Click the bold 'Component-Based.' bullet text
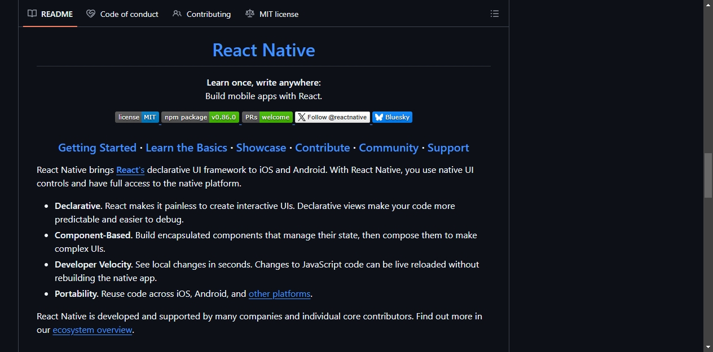713x352 pixels. (x=94, y=235)
